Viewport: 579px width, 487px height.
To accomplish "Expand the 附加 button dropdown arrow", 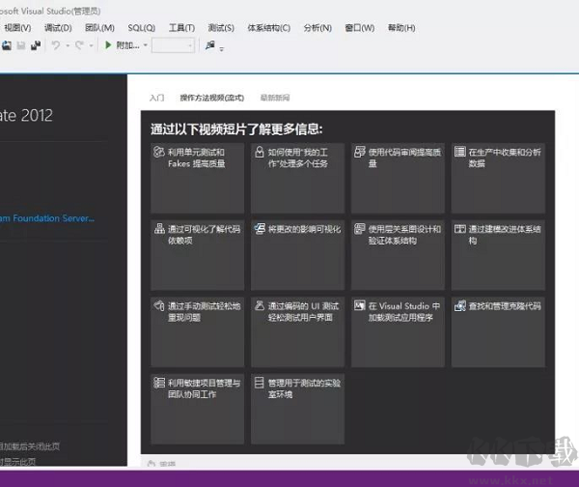I will coord(146,45).
